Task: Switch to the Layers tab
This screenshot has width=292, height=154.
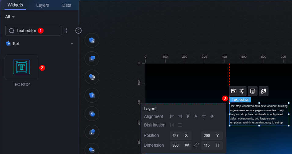Action: 42,5
